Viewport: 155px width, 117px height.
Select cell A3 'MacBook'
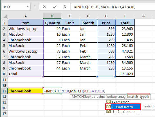(26, 34)
